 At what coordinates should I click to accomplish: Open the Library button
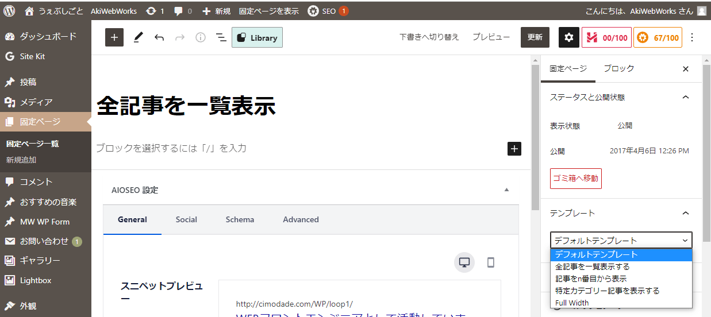tap(257, 37)
